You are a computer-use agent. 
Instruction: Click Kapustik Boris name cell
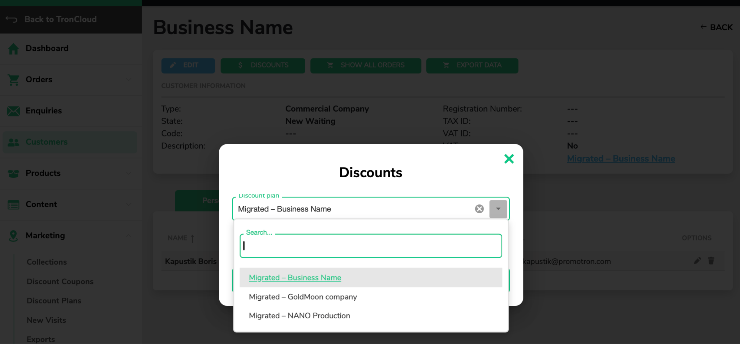(x=191, y=262)
